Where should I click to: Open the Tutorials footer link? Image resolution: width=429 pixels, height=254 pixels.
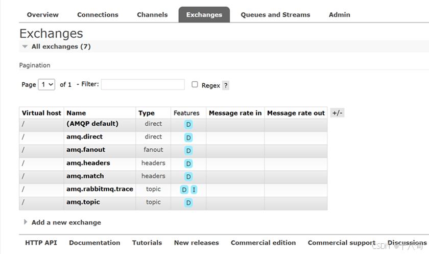[147, 243]
